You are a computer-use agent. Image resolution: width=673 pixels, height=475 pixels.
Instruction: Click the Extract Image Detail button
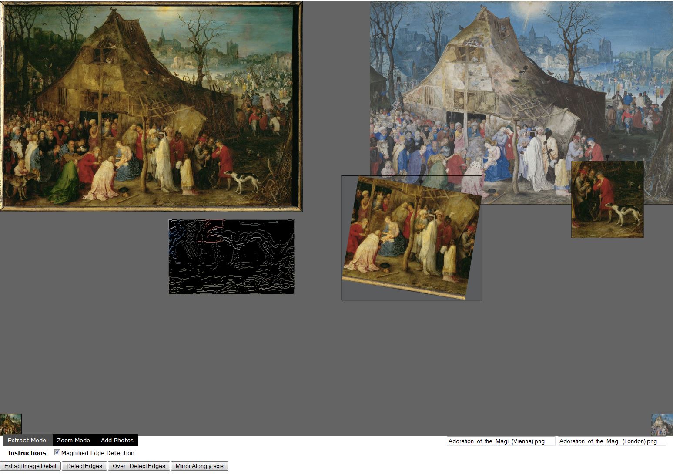30,466
